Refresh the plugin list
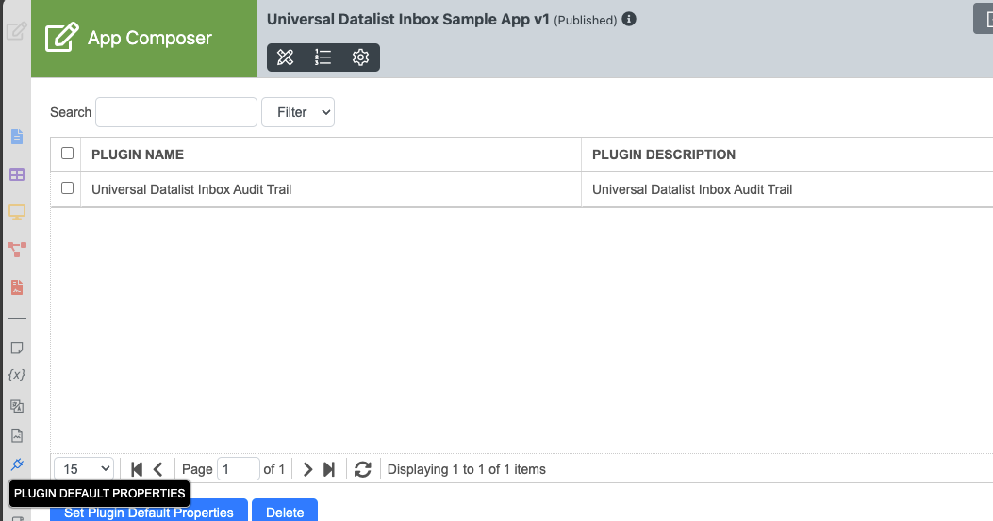 363,469
